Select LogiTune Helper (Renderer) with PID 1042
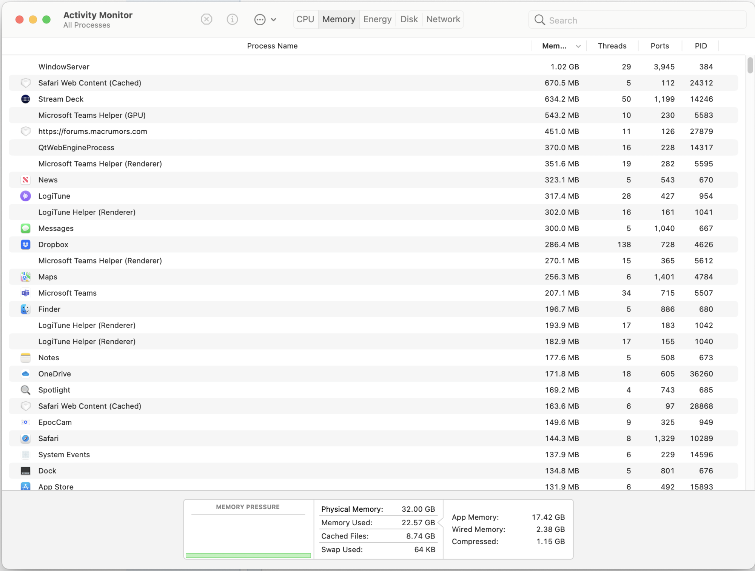This screenshot has height=571, width=755. [x=373, y=325]
